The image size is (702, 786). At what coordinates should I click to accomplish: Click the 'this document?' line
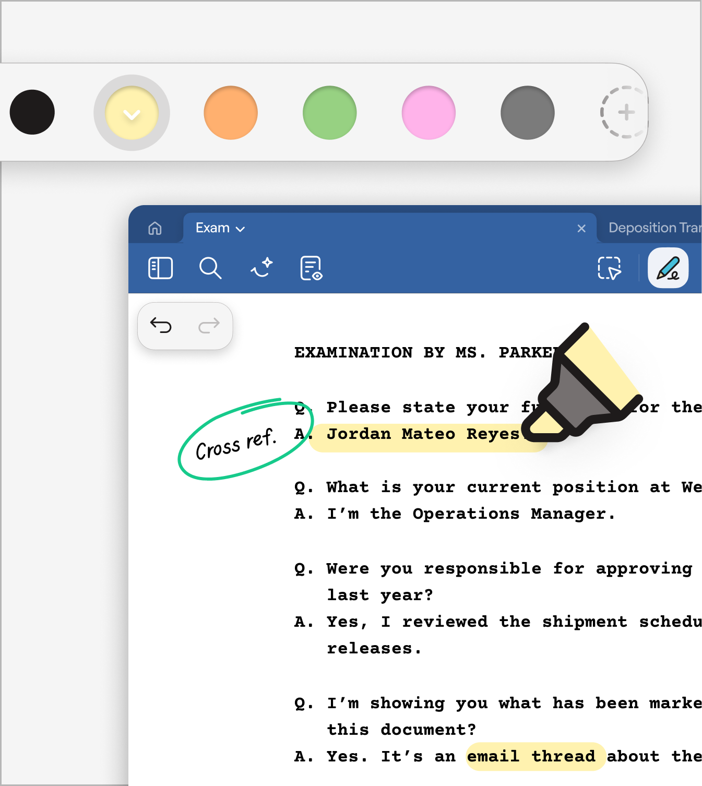[402, 729]
